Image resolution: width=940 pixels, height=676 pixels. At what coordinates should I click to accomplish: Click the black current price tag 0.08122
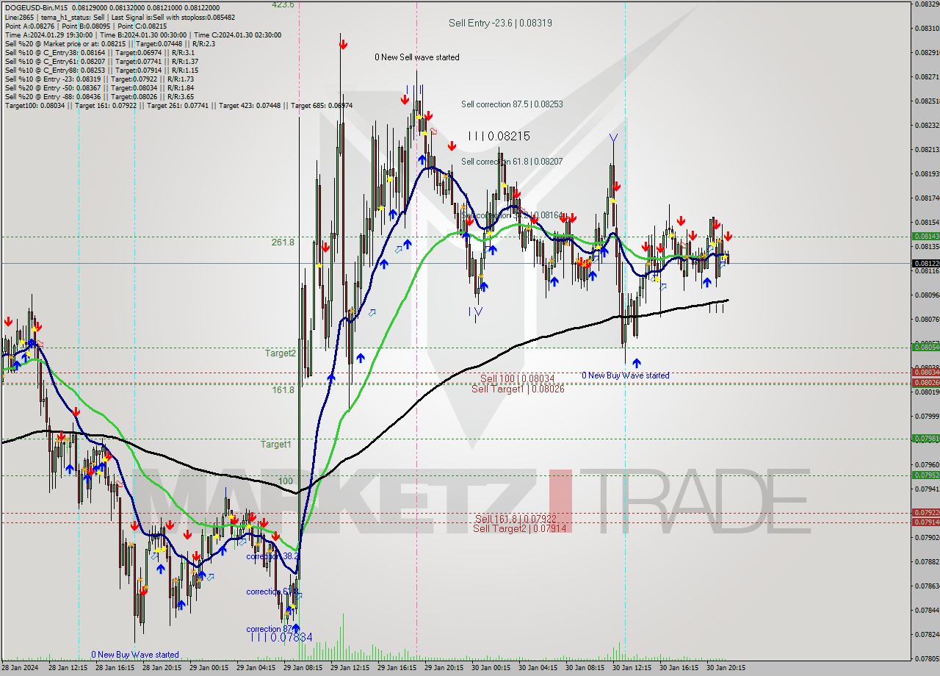pyautogui.click(x=925, y=263)
